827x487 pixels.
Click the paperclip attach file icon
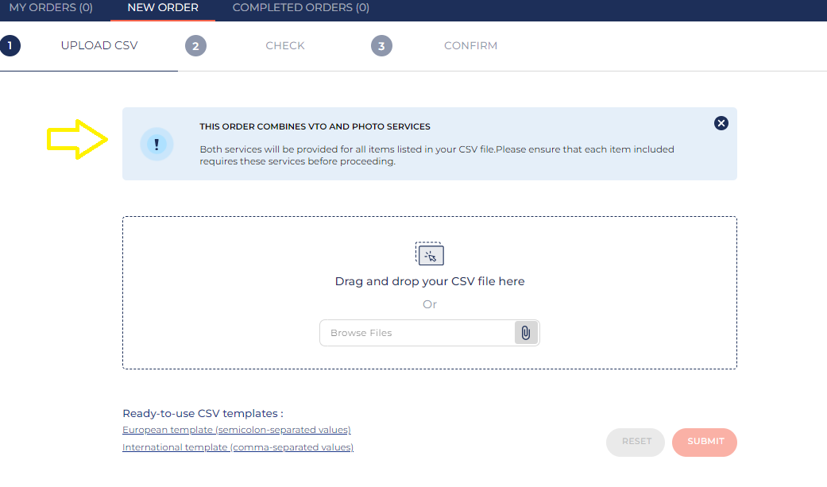pyautogui.click(x=526, y=333)
